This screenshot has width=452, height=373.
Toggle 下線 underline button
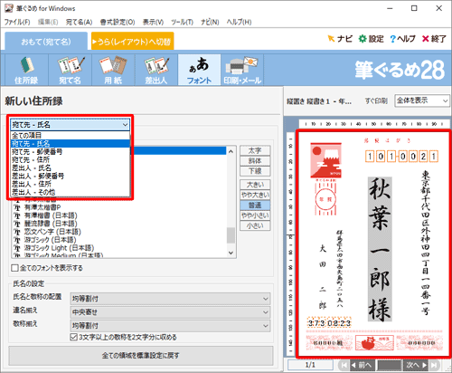click(255, 171)
